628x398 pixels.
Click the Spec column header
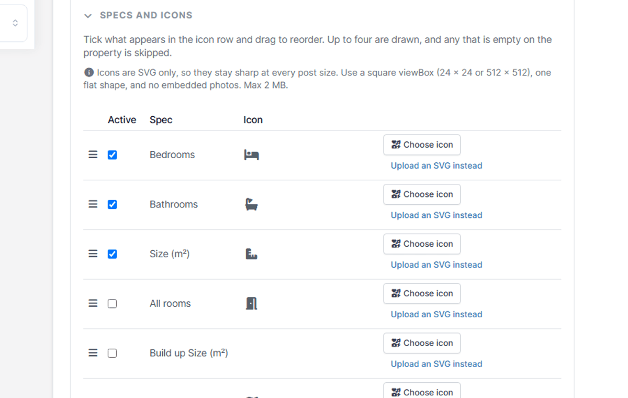point(161,120)
